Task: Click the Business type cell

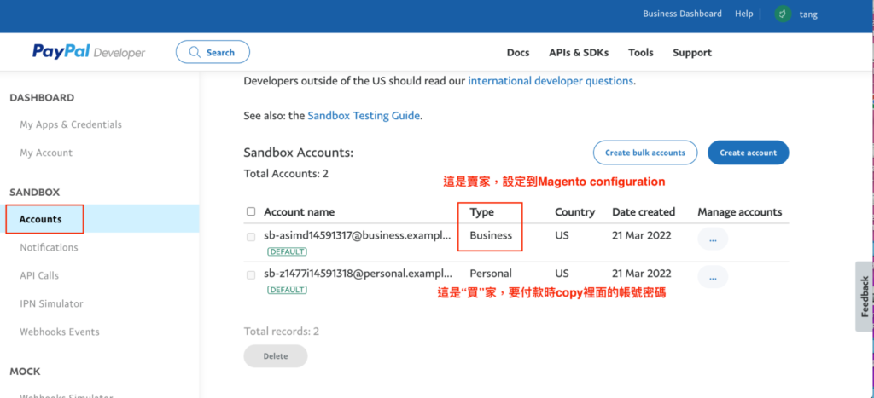Action: click(491, 235)
